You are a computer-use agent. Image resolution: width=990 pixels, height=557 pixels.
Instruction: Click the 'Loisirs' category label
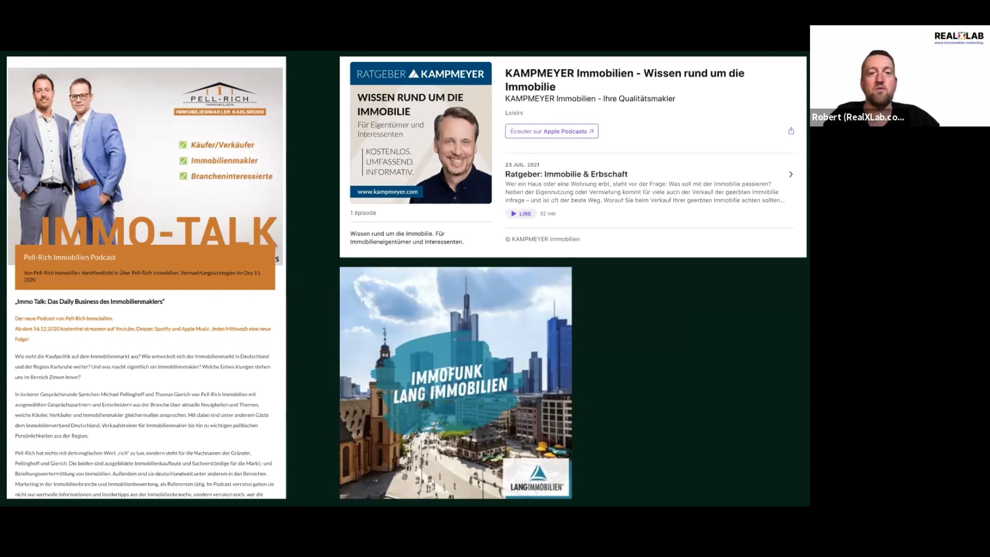pyautogui.click(x=514, y=113)
